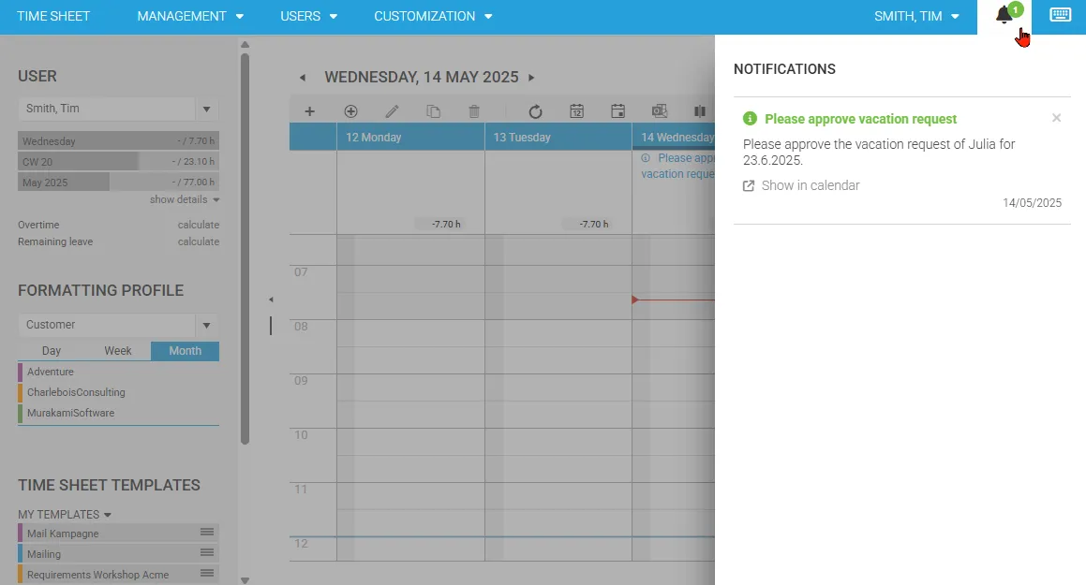Click the plus icon to add an entry
The width and height of the screenshot is (1086, 585).
tap(309, 110)
